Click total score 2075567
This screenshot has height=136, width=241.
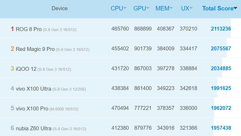tap(221, 49)
